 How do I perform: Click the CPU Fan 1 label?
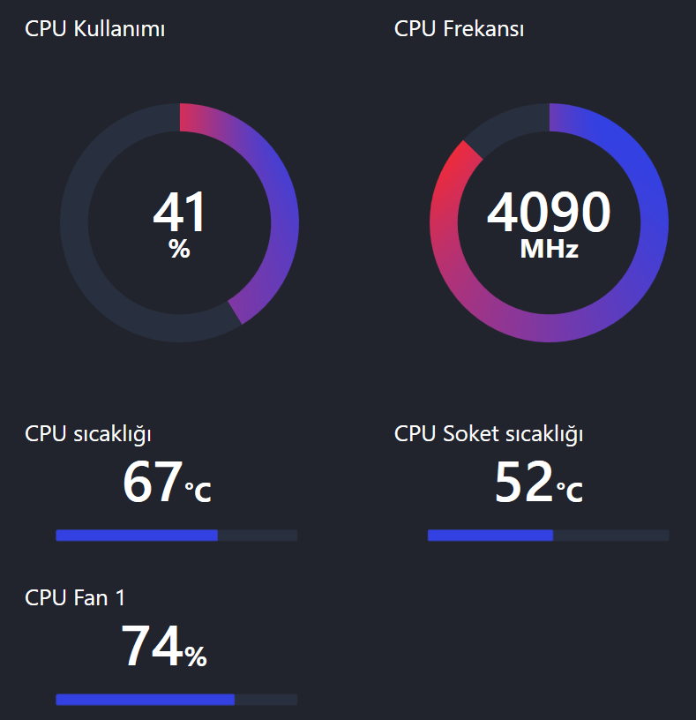coord(75,597)
